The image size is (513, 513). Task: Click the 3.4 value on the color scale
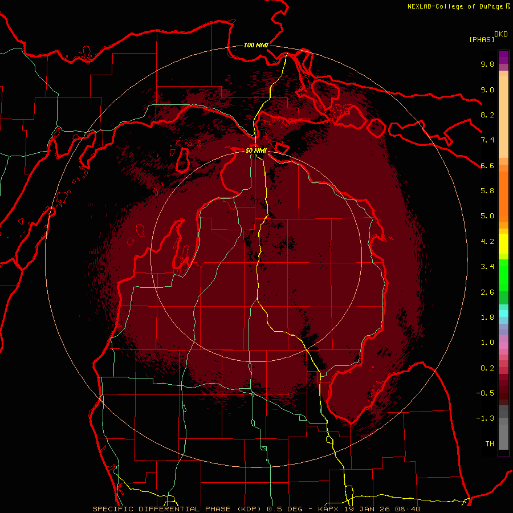point(487,267)
